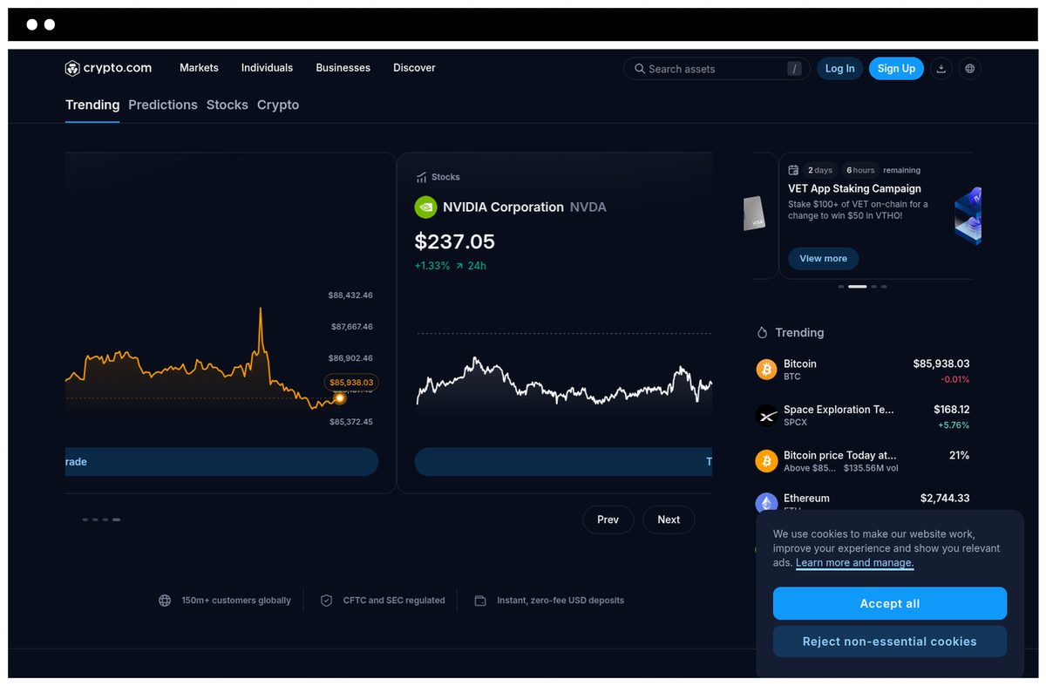Click the trade button under NVIDIA chart
The width and height of the screenshot is (1046, 686).
click(563, 462)
